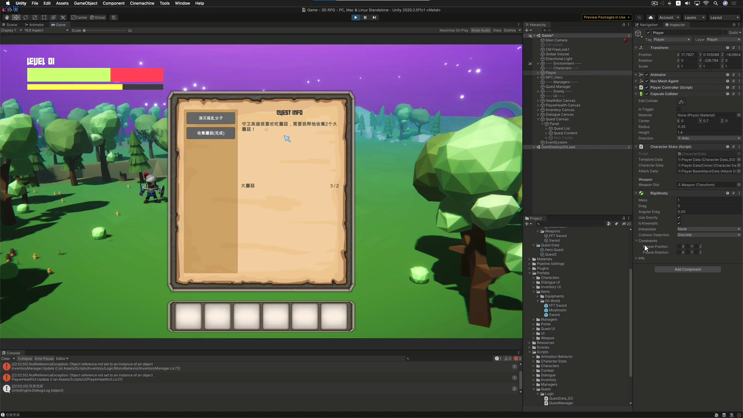Toggle the Is Trigger checkbox
This screenshot has height=418, width=743.
coord(679,109)
